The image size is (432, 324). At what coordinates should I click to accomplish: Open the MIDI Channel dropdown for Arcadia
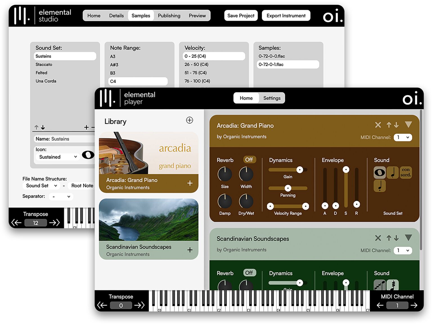pos(403,137)
